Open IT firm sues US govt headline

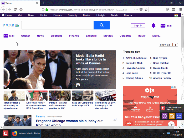tap(105, 105)
